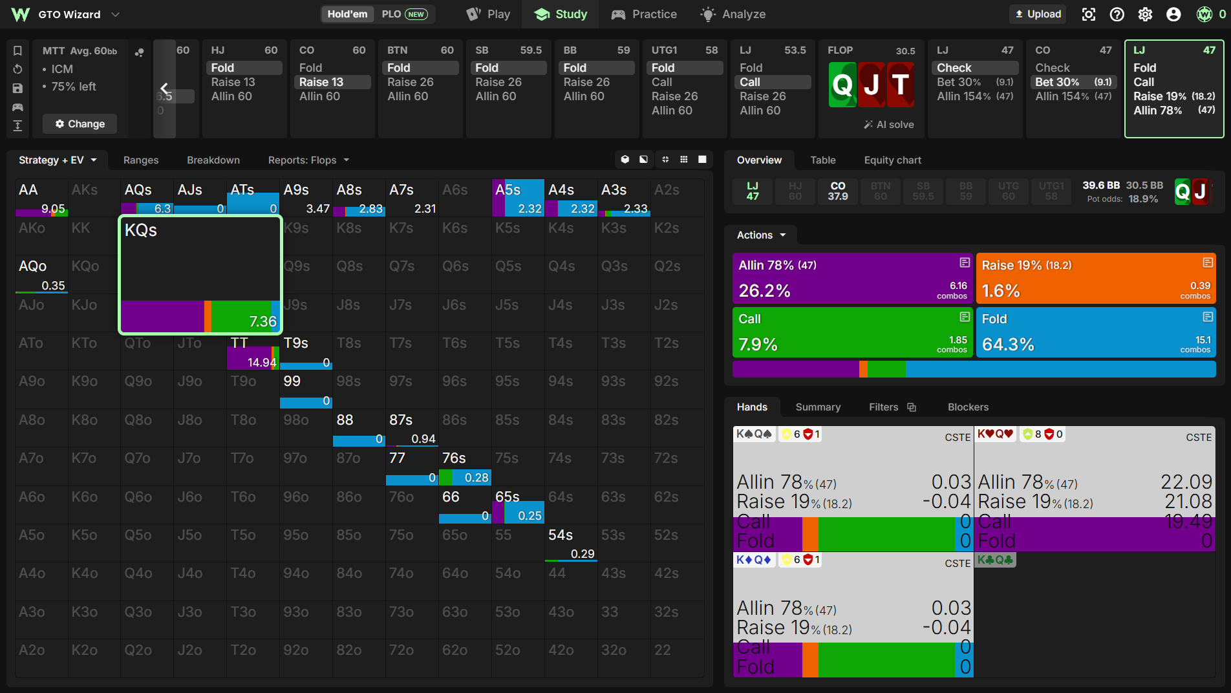Open the user account icon
The image size is (1231, 693).
(x=1173, y=14)
